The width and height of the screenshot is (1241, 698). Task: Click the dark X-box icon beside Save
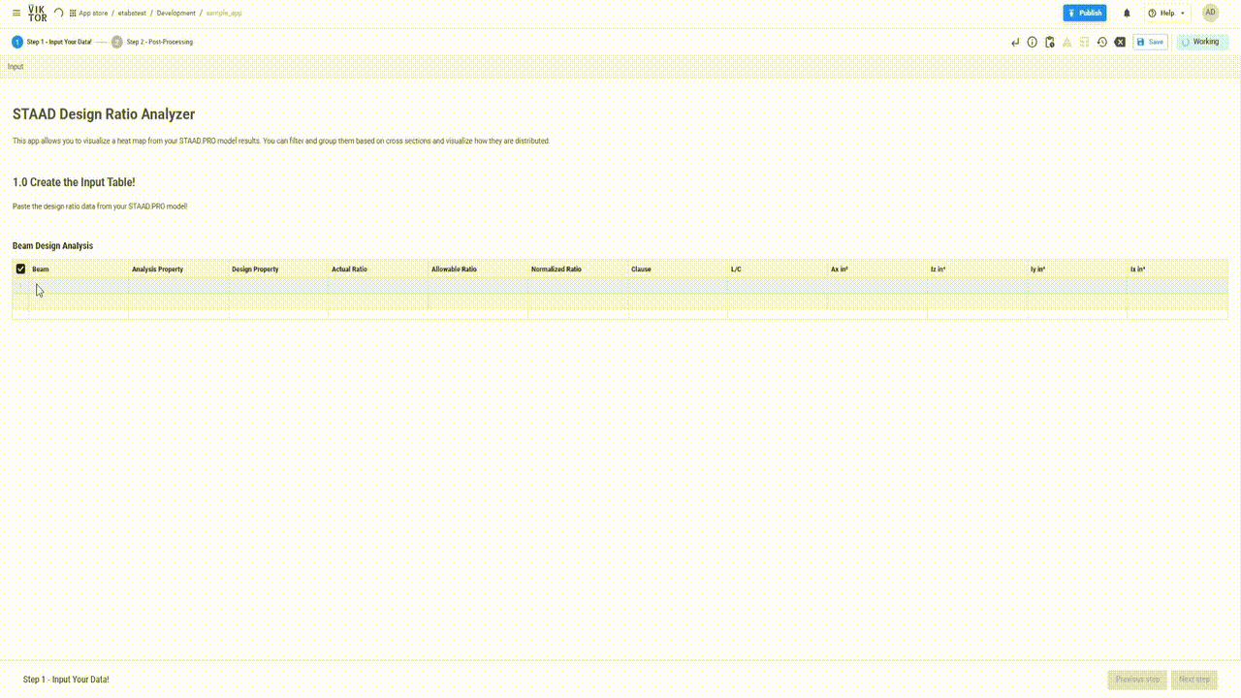tap(1120, 42)
